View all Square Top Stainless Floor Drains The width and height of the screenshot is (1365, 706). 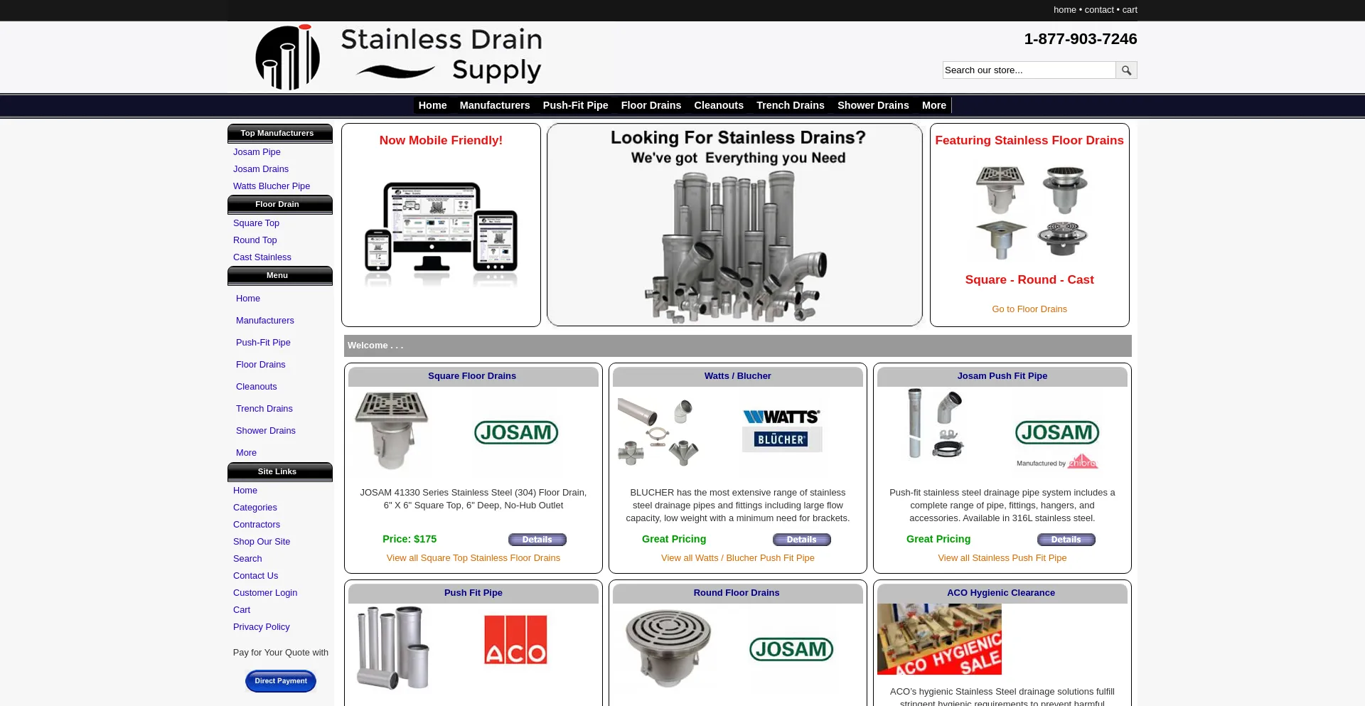pyautogui.click(x=473, y=558)
